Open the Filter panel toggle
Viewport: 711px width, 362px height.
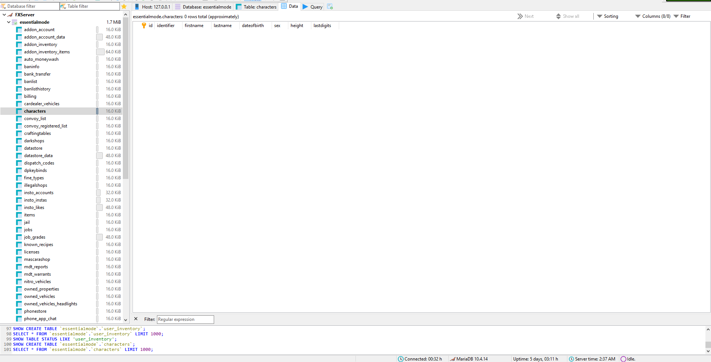click(x=682, y=16)
